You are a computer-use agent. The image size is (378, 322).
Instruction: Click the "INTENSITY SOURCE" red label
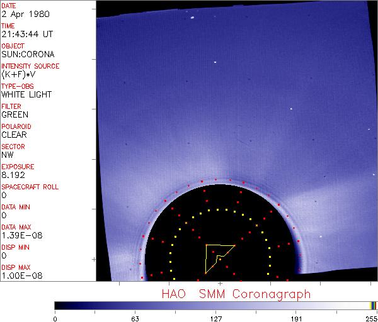[x=30, y=66]
